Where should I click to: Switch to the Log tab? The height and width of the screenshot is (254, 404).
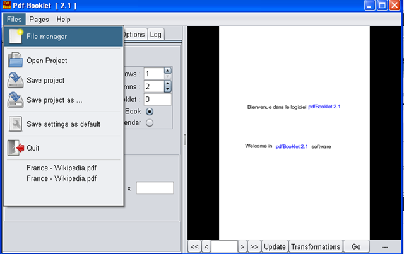(156, 35)
